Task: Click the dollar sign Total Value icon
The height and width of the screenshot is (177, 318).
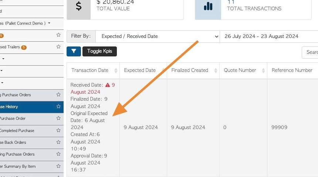Action: 79,7
